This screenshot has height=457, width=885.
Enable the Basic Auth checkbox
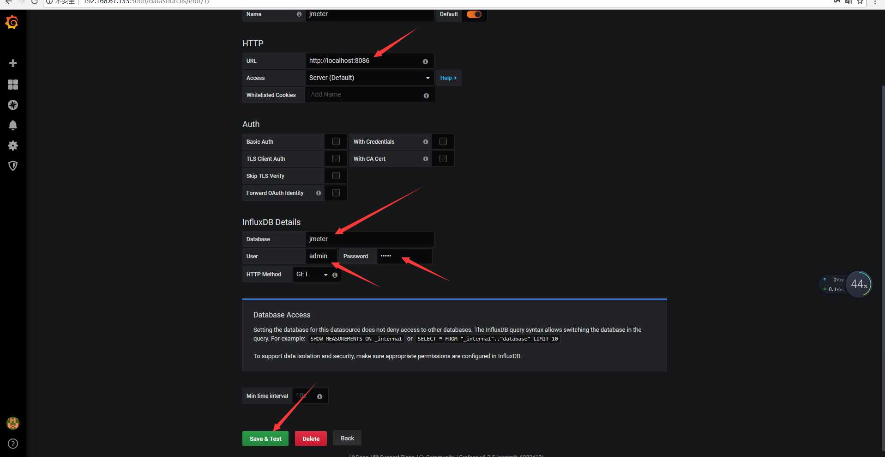click(x=336, y=142)
